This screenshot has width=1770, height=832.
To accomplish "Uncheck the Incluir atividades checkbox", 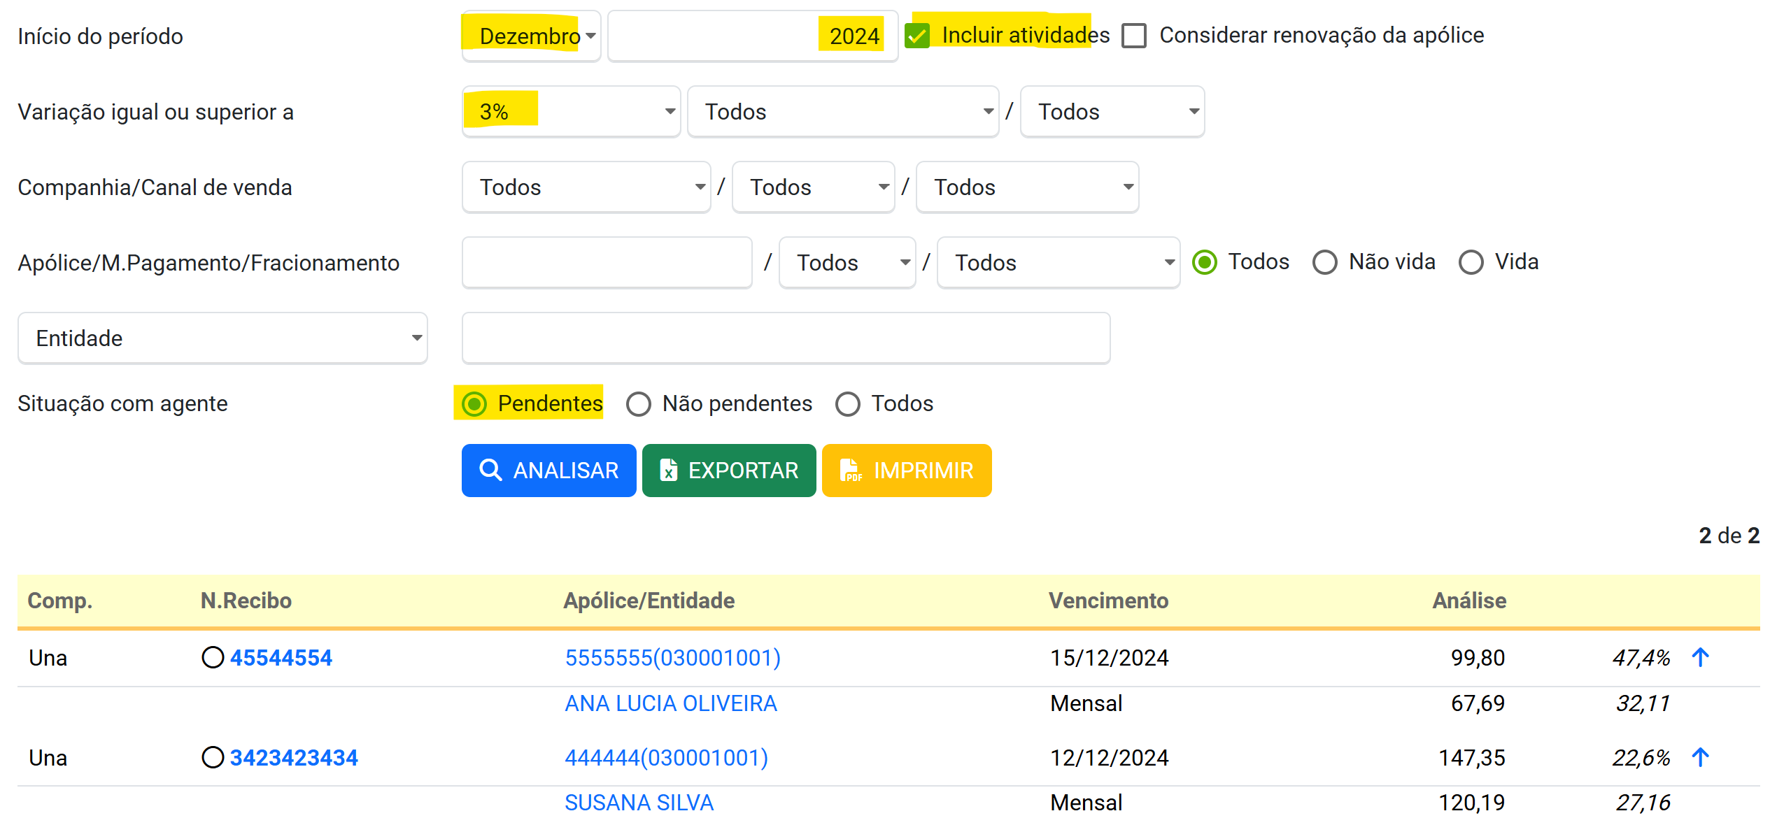I will (x=917, y=36).
